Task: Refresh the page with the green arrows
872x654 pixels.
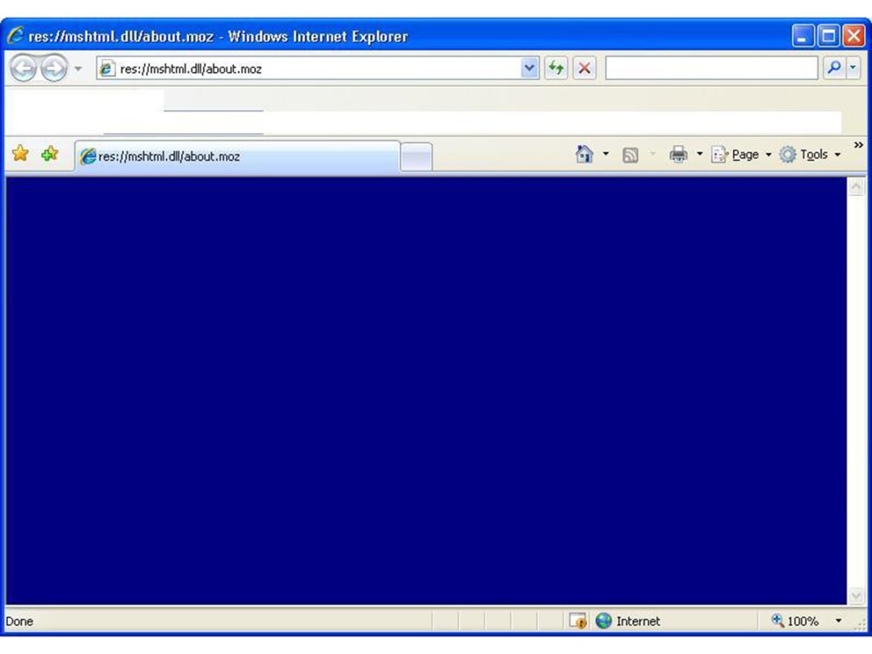Action: [556, 69]
